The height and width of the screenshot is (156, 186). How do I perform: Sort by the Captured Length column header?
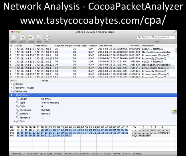[x=64, y=46]
